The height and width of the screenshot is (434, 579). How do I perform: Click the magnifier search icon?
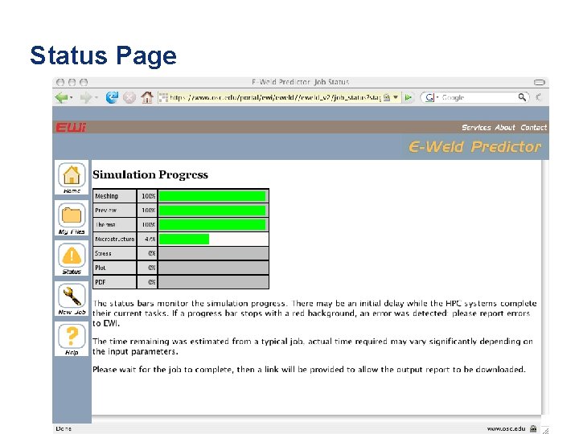pos(522,97)
